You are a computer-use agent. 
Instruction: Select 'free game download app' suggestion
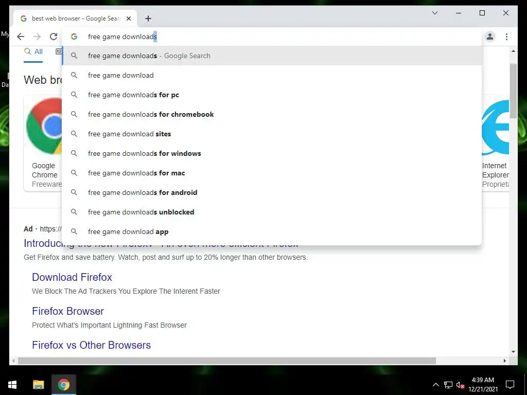pyautogui.click(x=272, y=231)
